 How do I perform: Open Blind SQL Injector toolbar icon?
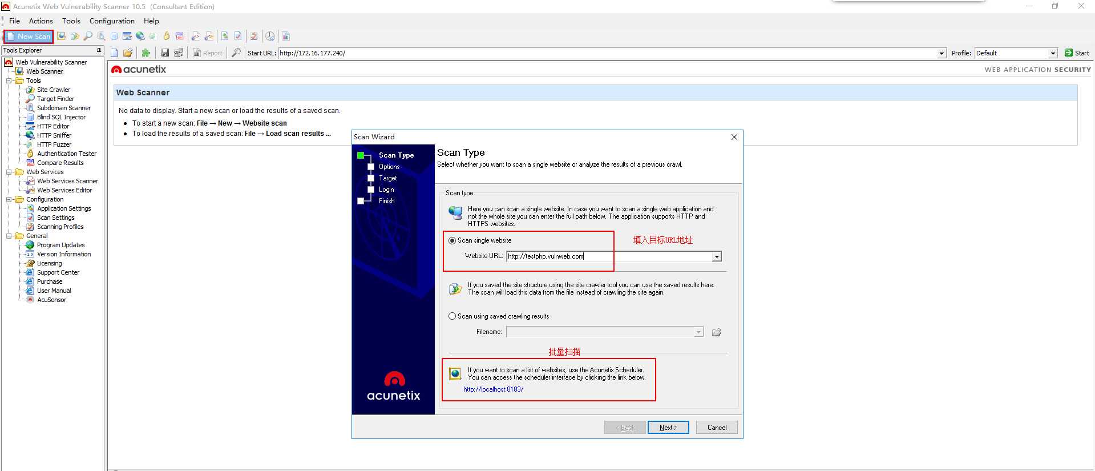114,36
